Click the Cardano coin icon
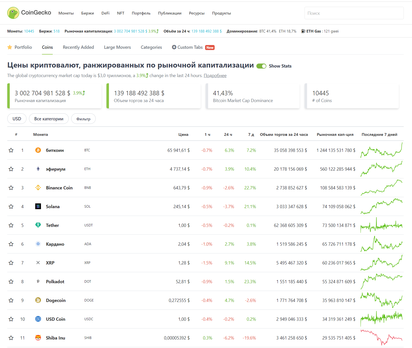Viewport: 412px width, 348px height. (x=38, y=244)
